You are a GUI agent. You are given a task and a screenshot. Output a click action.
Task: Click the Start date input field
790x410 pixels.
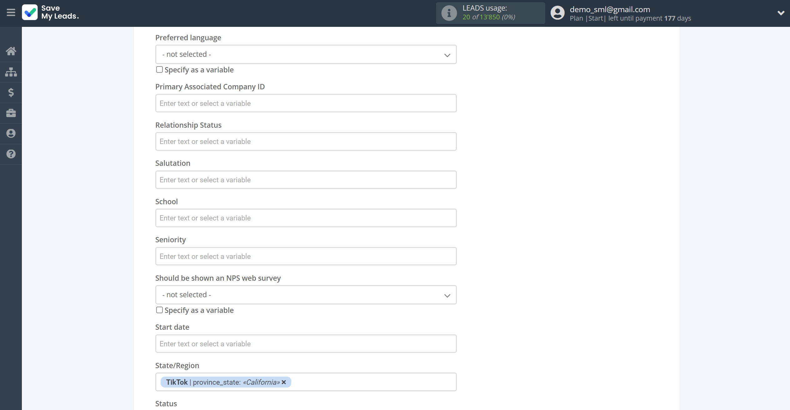click(x=306, y=344)
